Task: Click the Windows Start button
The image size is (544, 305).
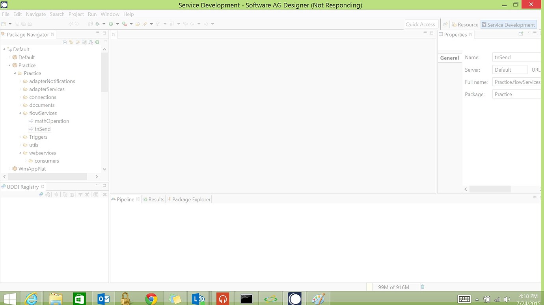Action: [9, 299]
